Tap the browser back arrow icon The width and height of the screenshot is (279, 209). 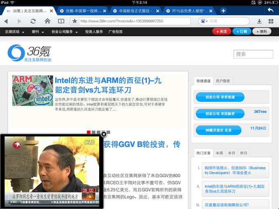pyautogui.click(x=6, y=21)
